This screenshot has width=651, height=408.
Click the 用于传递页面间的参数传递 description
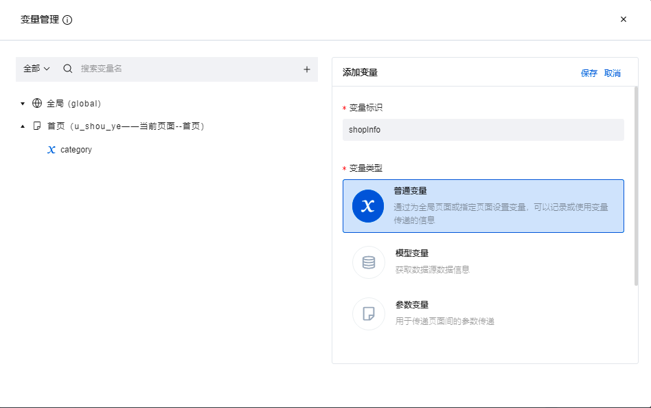click(x=445, y=321)
